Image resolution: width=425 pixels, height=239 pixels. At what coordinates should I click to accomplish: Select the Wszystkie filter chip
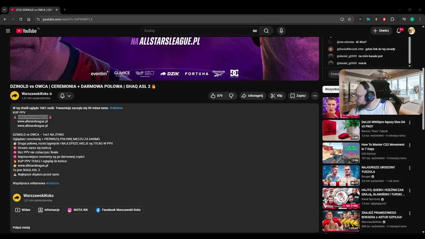pyautogui.click(x=331, y=89)
